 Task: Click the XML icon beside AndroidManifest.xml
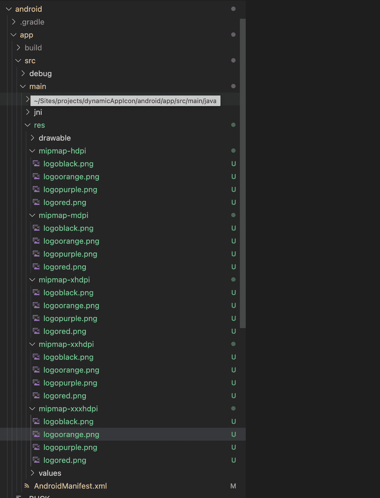click(27, 486)
